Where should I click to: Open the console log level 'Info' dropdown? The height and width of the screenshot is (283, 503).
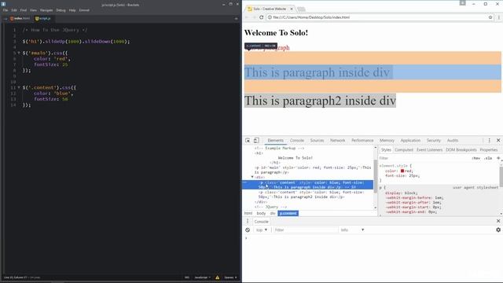pyautogui.click(x=352, y=230)
